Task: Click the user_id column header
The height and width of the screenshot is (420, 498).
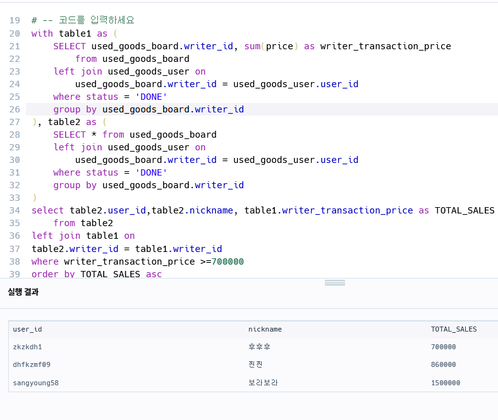Action: [27, 329]
